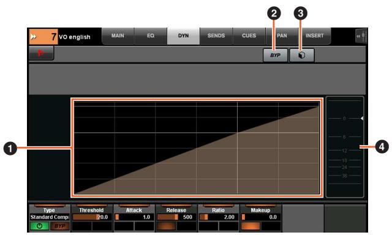The width and height of the screenshot is (392, 235).
Task: Switch to the MAIN tab
Action: click(x=118, y=35)
